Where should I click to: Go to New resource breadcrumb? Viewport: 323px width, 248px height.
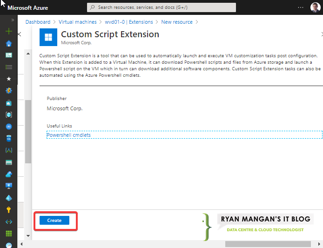pyautogui.click(x=177, y=22)
